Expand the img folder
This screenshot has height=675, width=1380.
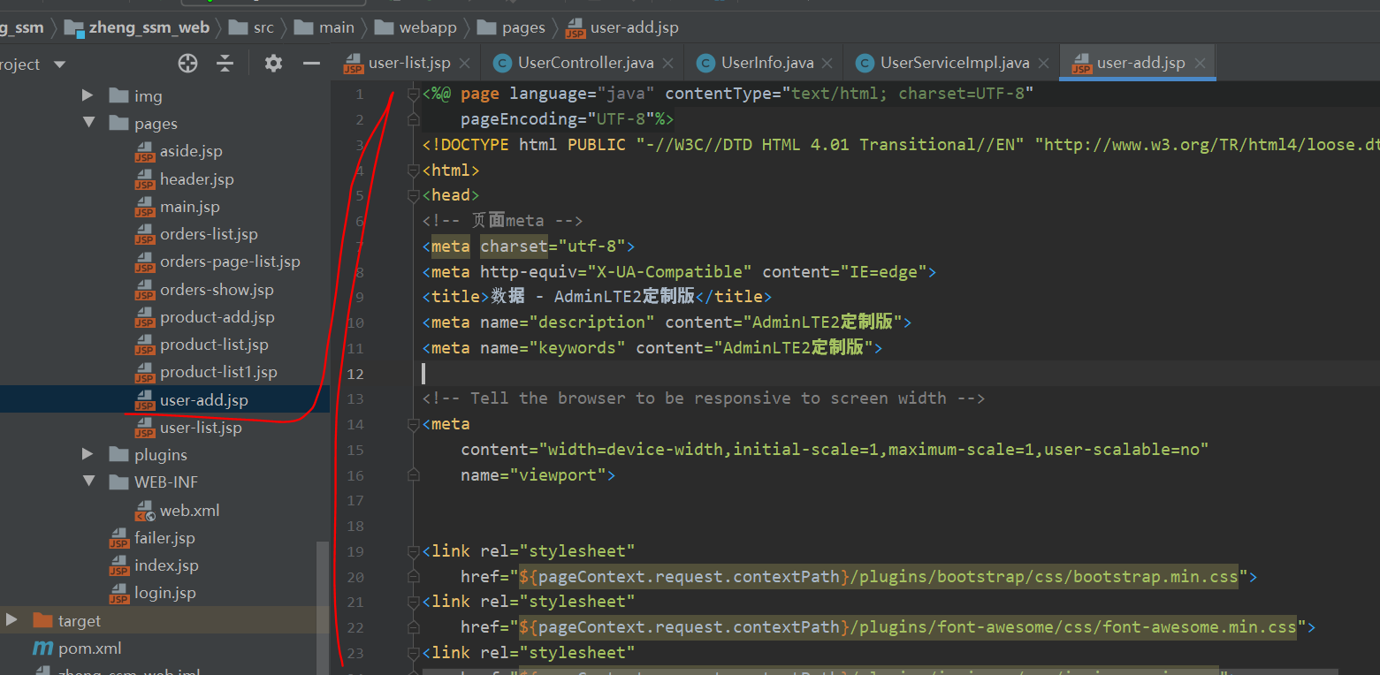click(x=88, y=95)
